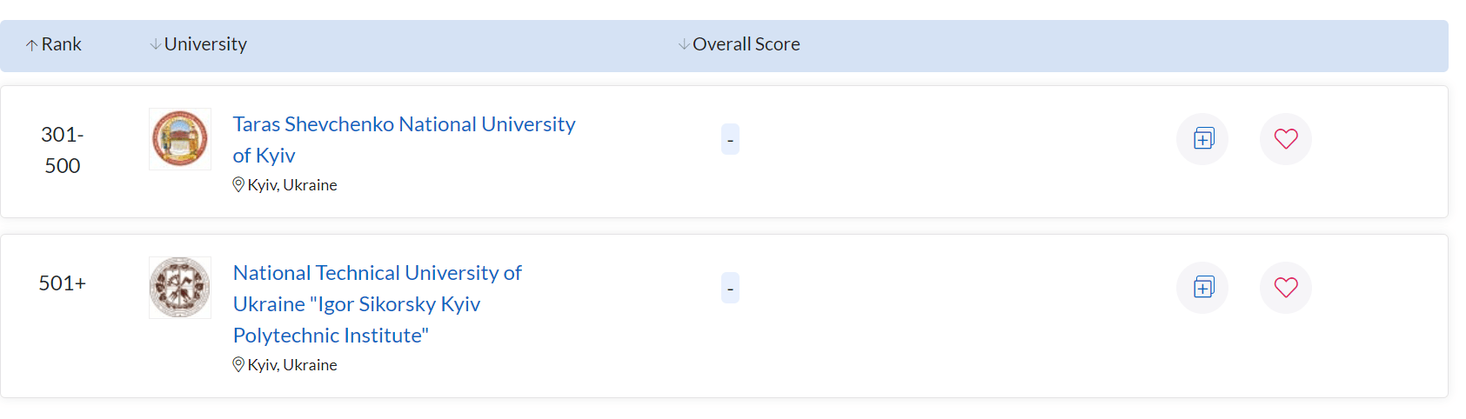
Task: Select the University column header label
Action: pyautogui.click(x=205, y=44)
